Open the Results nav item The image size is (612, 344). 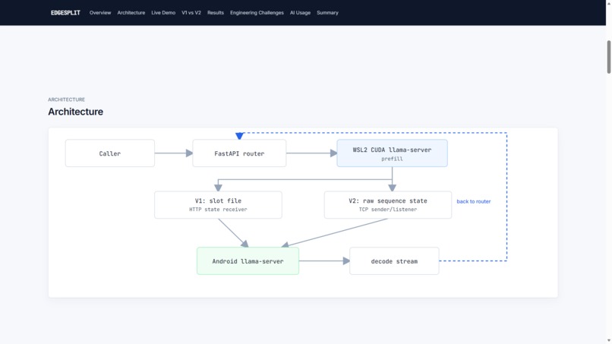tap(216, 13)
